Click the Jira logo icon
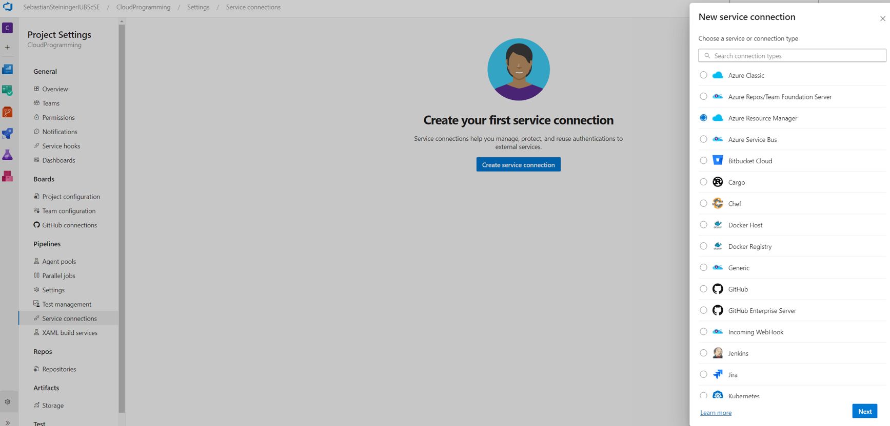890x426 pixels. coord(718,374)
